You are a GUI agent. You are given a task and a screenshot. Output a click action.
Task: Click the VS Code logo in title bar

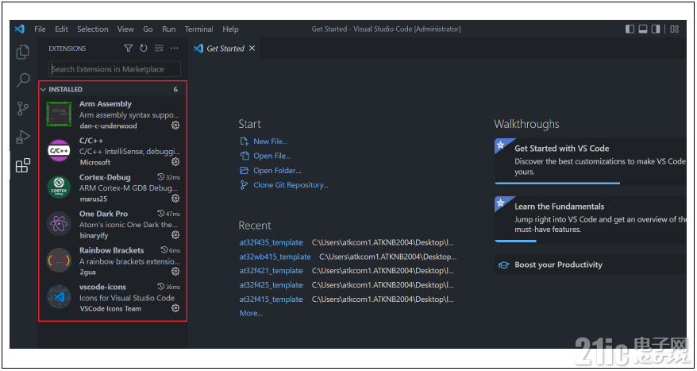click(19, 29)
